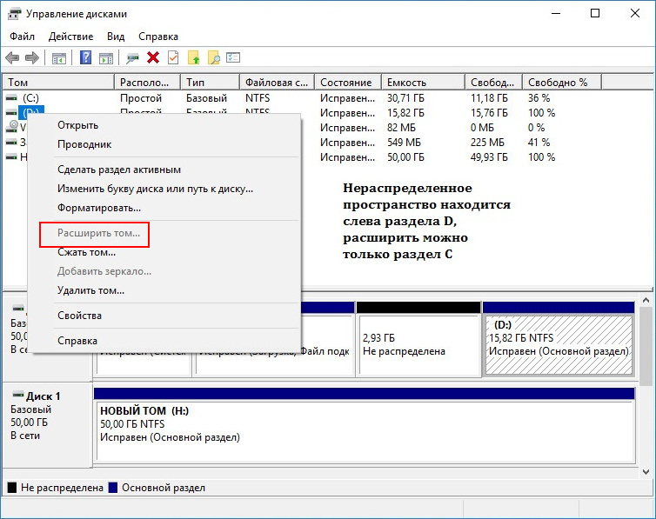Click the folder with magnifier icon
The image size is (656, 519).
coord(213,57)
